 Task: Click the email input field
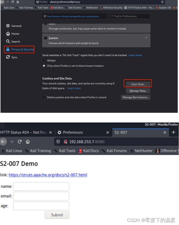coord(41,196)
